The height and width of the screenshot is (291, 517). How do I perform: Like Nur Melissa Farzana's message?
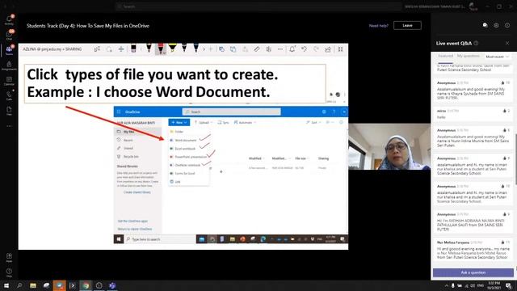(502, 242)
